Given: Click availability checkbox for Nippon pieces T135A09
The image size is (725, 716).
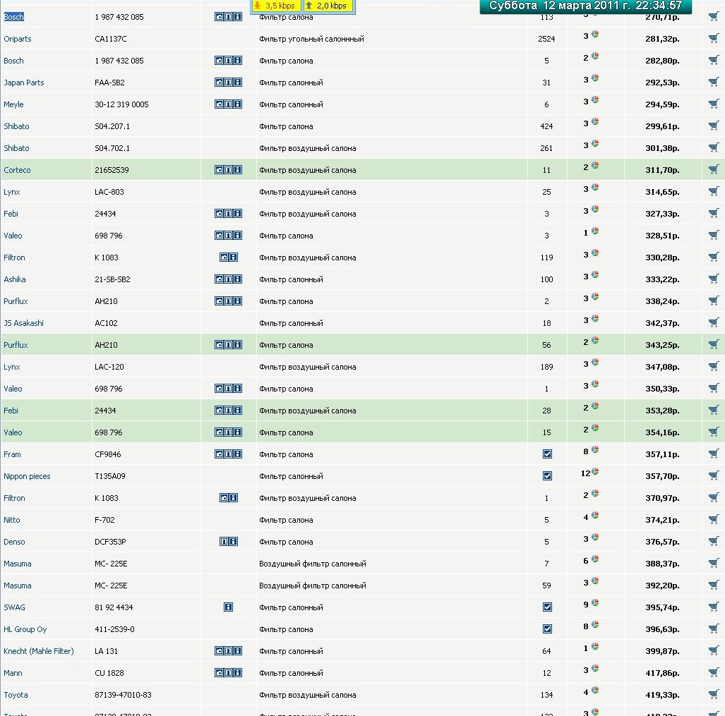Looking at the screenshot, I should (547, 475).
